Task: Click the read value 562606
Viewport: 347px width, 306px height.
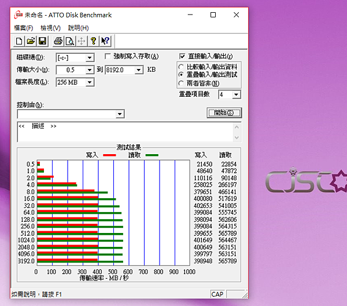Action: pos(227,220)
